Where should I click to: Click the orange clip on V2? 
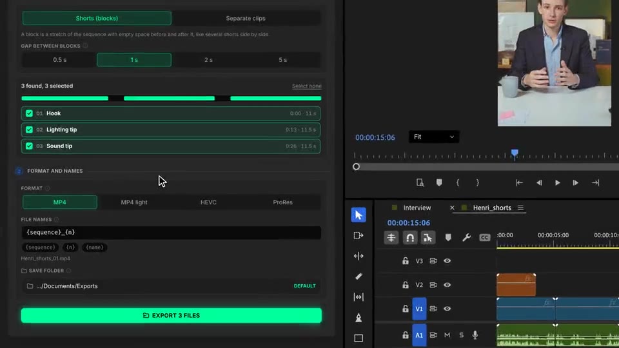point(516,284)
